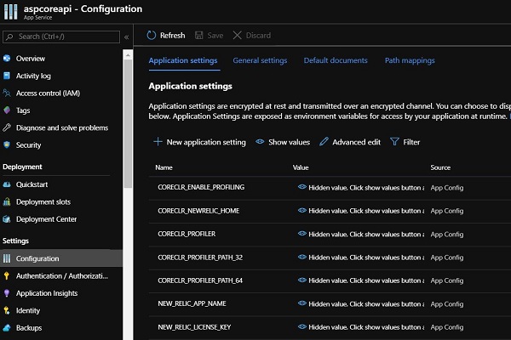
Task: Click the Diagnose and solve problems wrench icon
Action: pos(7,127)
